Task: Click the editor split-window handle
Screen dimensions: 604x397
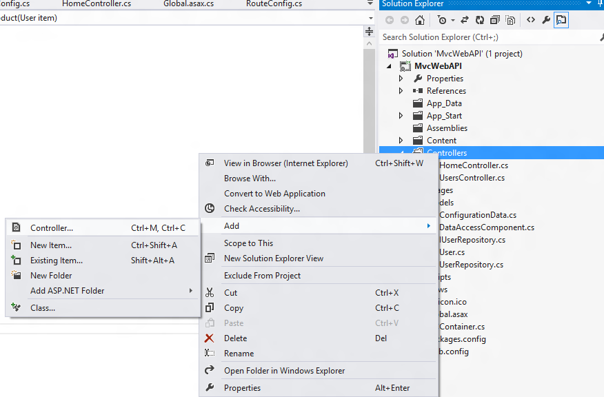Action: pos(369,31)
